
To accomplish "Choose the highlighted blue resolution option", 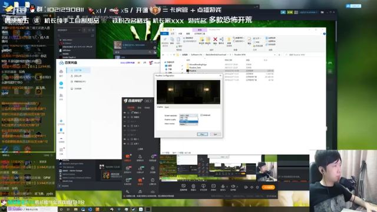I will click(x=188, y=122).
